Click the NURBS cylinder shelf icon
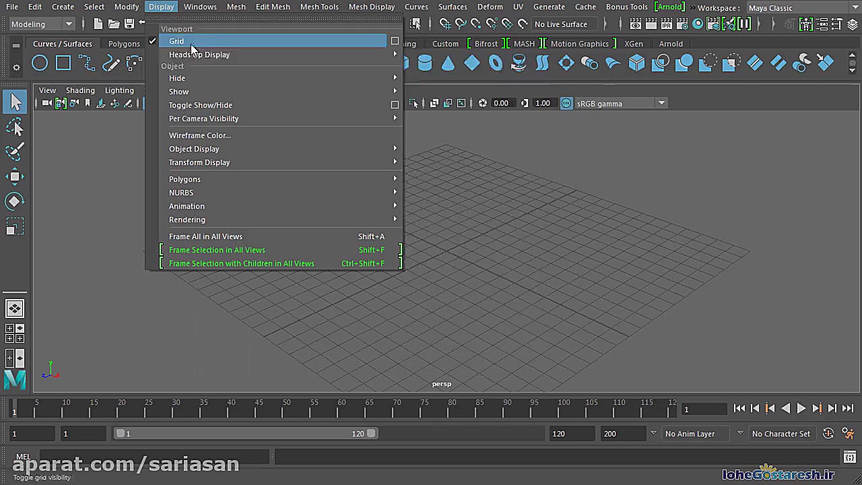 (x=425, y=63)
